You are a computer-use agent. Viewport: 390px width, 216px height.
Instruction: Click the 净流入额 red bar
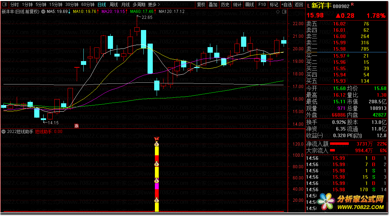[x=339, y=143]
